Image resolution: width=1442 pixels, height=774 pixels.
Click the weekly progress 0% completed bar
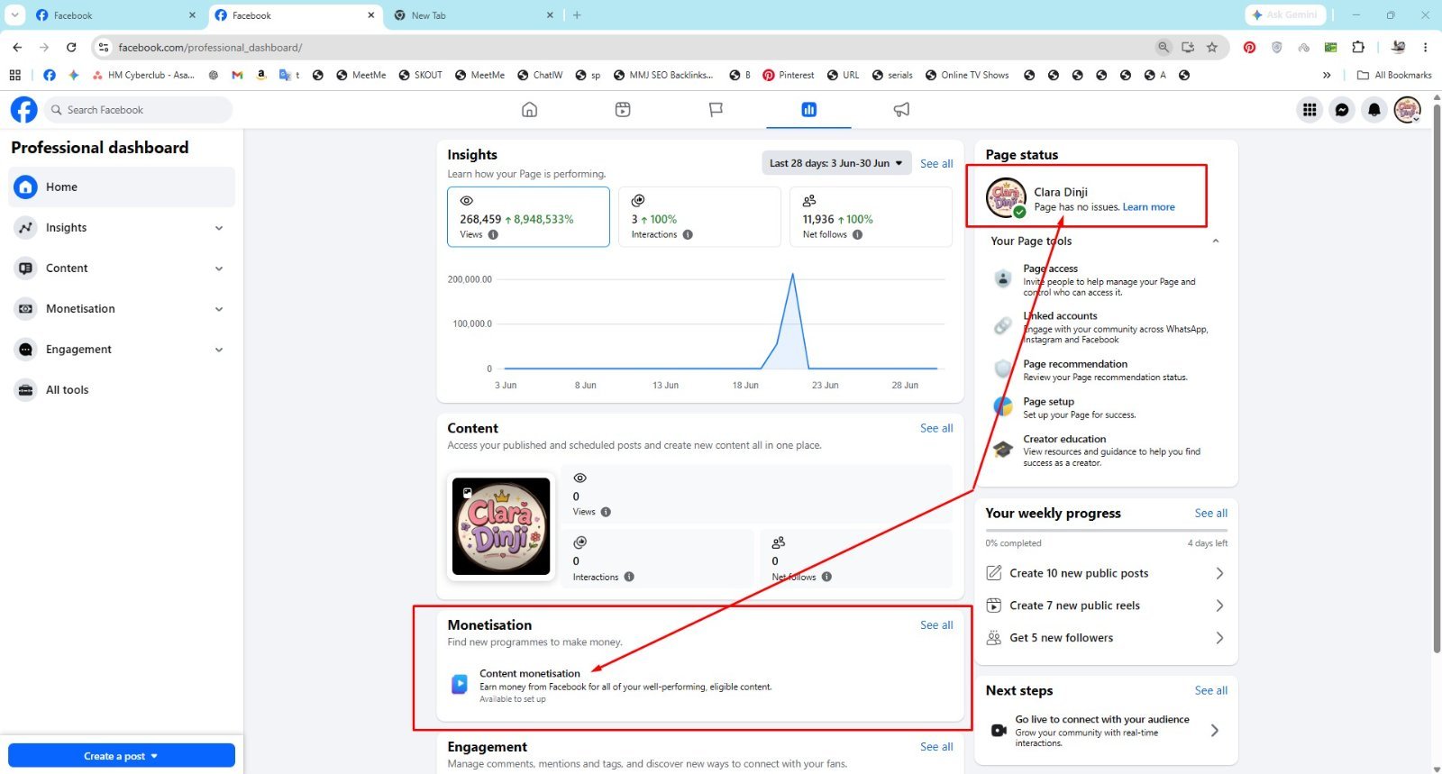pyautogui.click(x=1106, y=531)
